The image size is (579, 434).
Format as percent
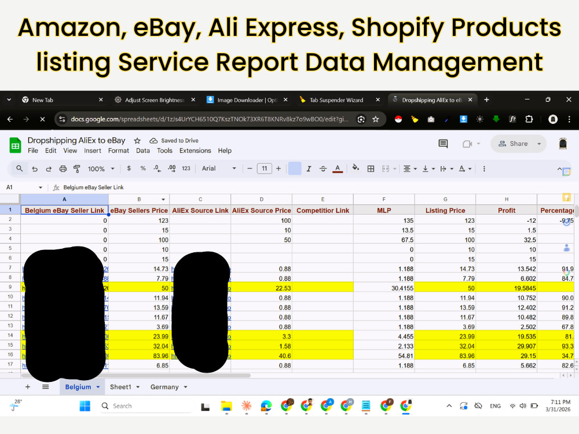143,168
